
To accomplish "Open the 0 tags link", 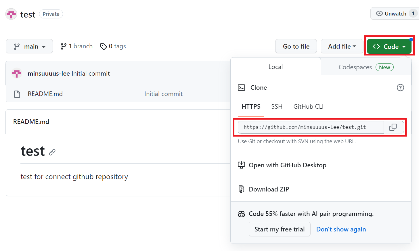I will tap(113, 46).
